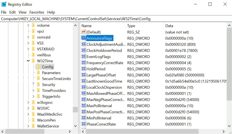The height and width of the screenshot is (134, 232).
Task: Click the WacomPen folder icon
Action: [x=33, y=120]
